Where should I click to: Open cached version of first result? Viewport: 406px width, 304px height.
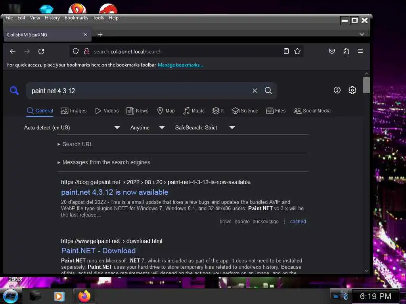pos(298,222)
